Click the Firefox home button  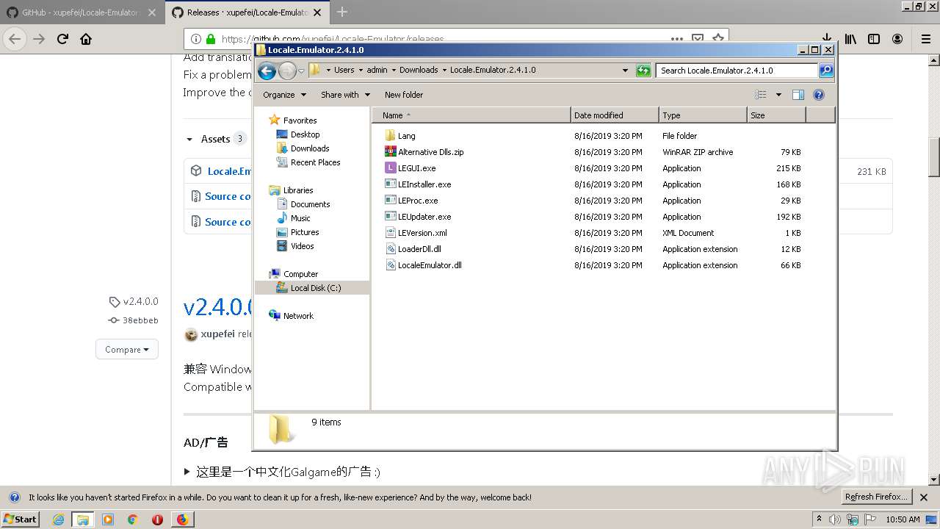click(x=86, y=39)
